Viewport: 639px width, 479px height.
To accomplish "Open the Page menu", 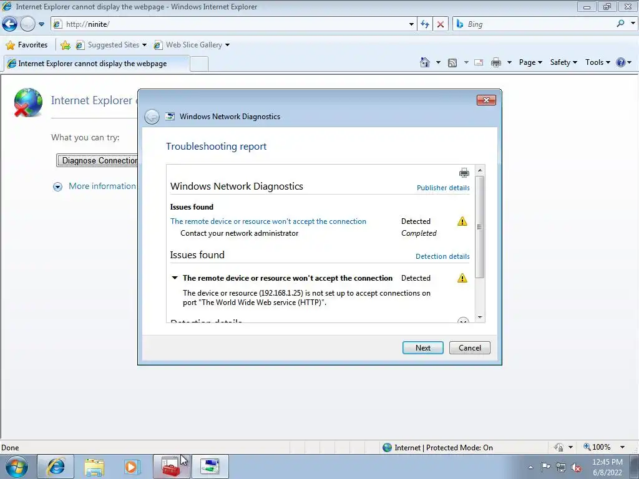I will click(530, 62).
